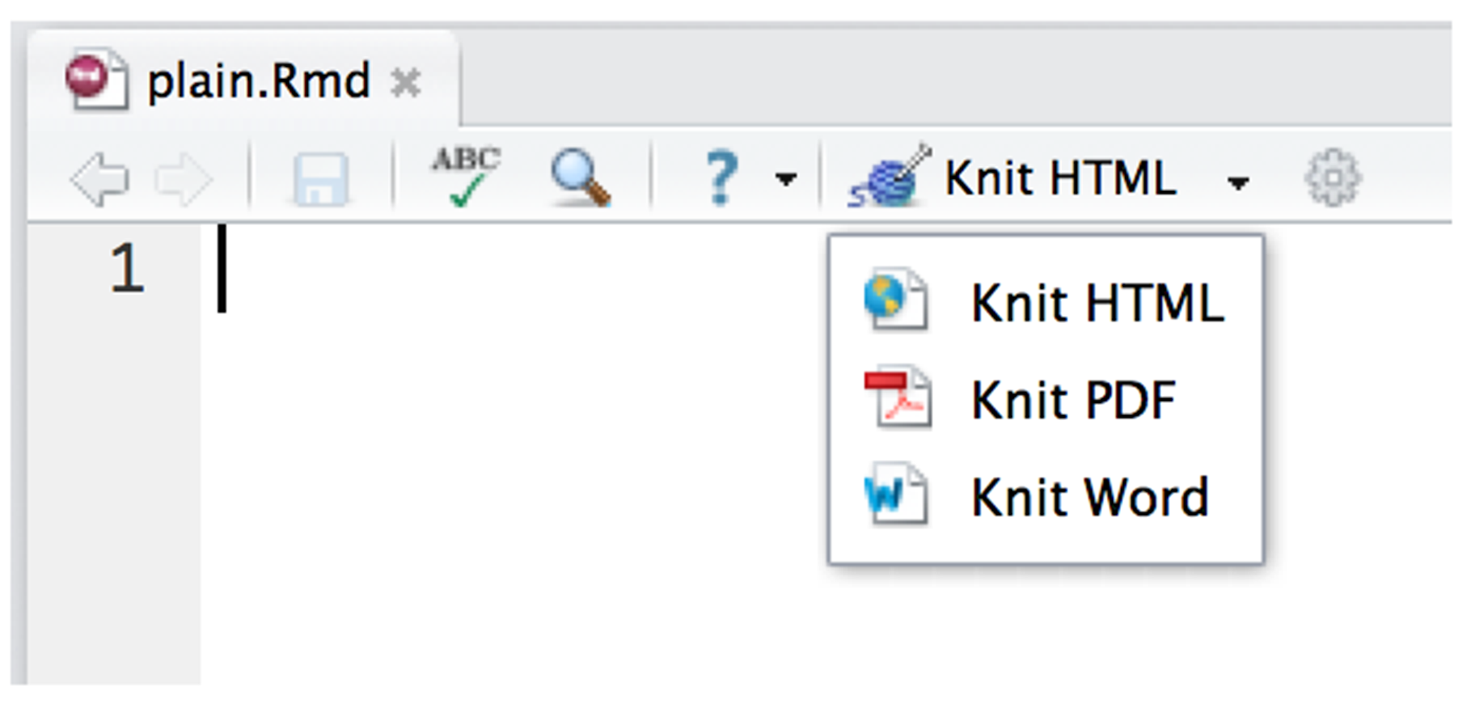This screenshot has height=704, width=1471.
Task: Click the red R Markdown file icon on the tab
Action: click(98, 80)
